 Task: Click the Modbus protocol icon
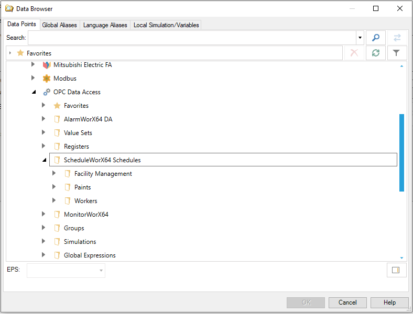click(x=47, y=78)
